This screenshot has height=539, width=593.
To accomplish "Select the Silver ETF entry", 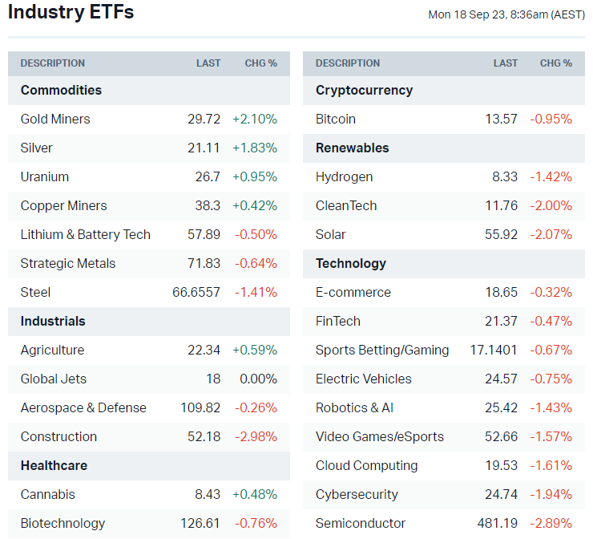I will pos(37,148).
